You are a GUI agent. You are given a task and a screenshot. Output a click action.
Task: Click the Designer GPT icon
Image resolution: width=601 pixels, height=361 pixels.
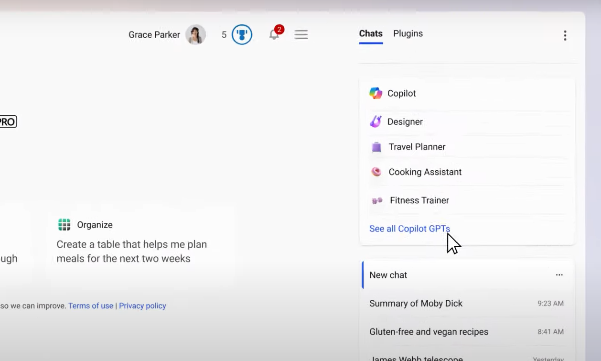pyautogui.click(x=376, y=122)
